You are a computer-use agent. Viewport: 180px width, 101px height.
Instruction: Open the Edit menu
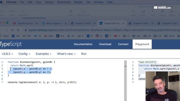[x=30, y=2]
